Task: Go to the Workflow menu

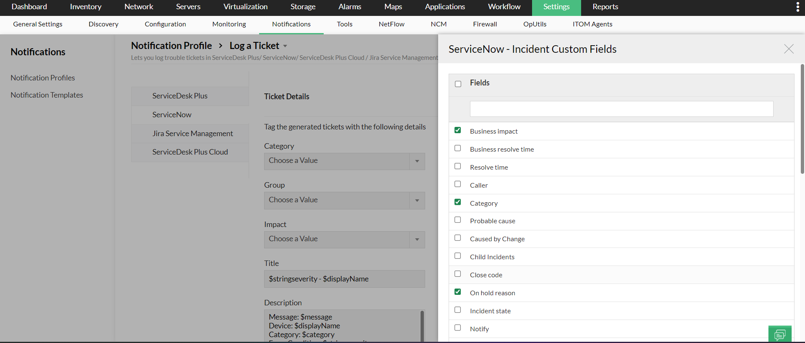Action: [x=504, y=7]
